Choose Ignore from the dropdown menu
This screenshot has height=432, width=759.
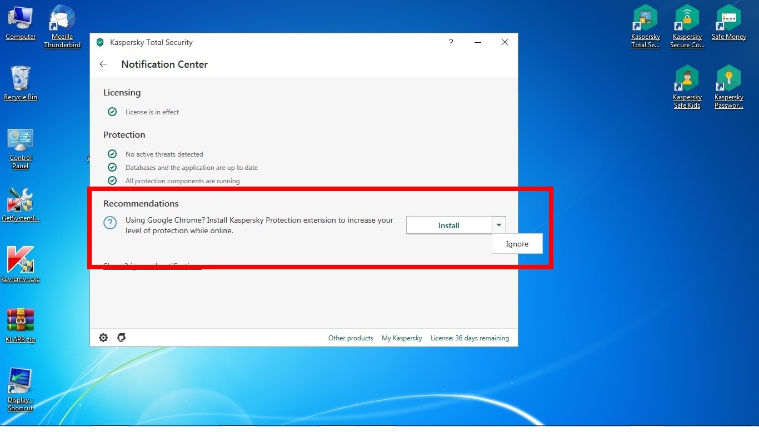[x=517, y=244]
